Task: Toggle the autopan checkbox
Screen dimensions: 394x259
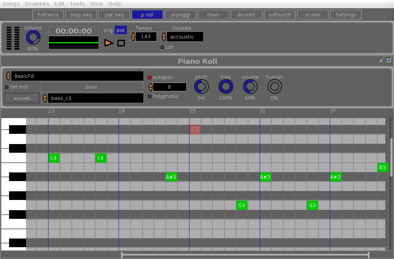Action: coord(150,78)
